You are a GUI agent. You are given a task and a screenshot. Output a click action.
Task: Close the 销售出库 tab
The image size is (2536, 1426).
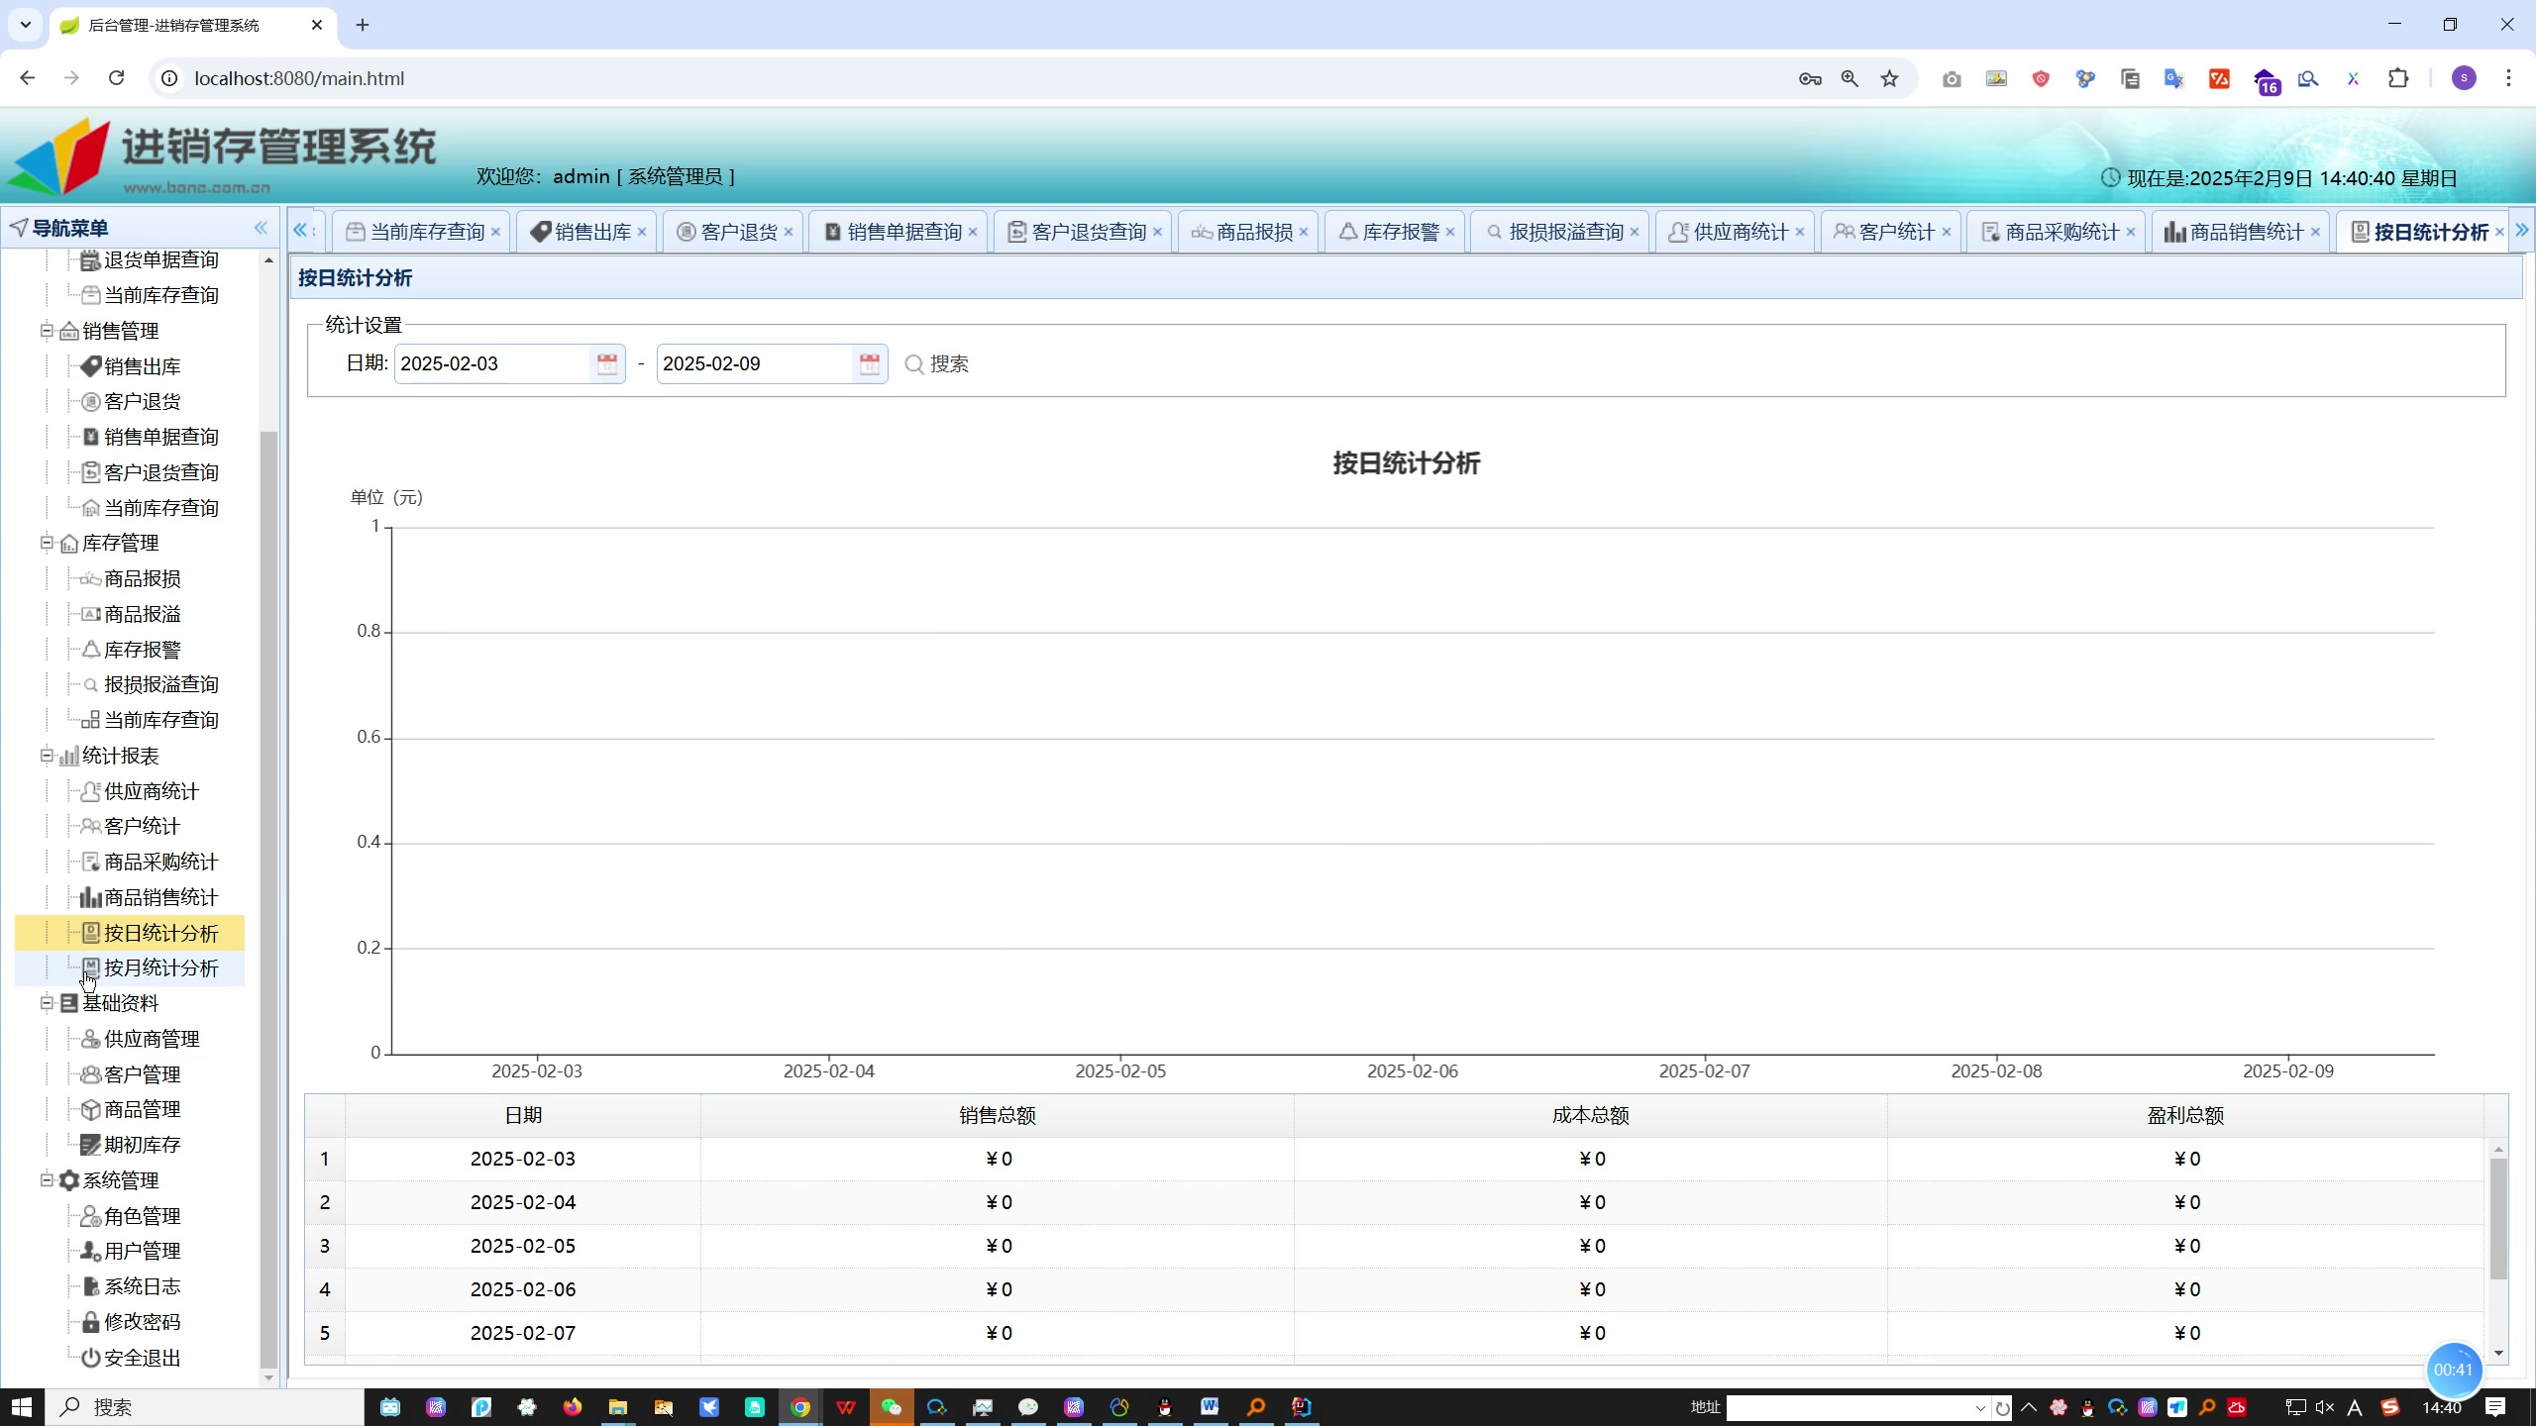642,232
